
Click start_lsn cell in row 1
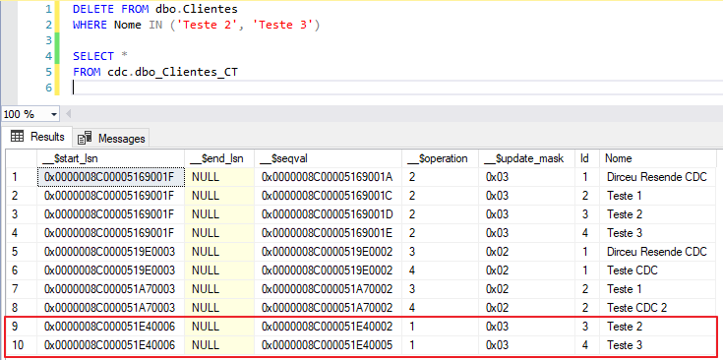click(110, 177)
